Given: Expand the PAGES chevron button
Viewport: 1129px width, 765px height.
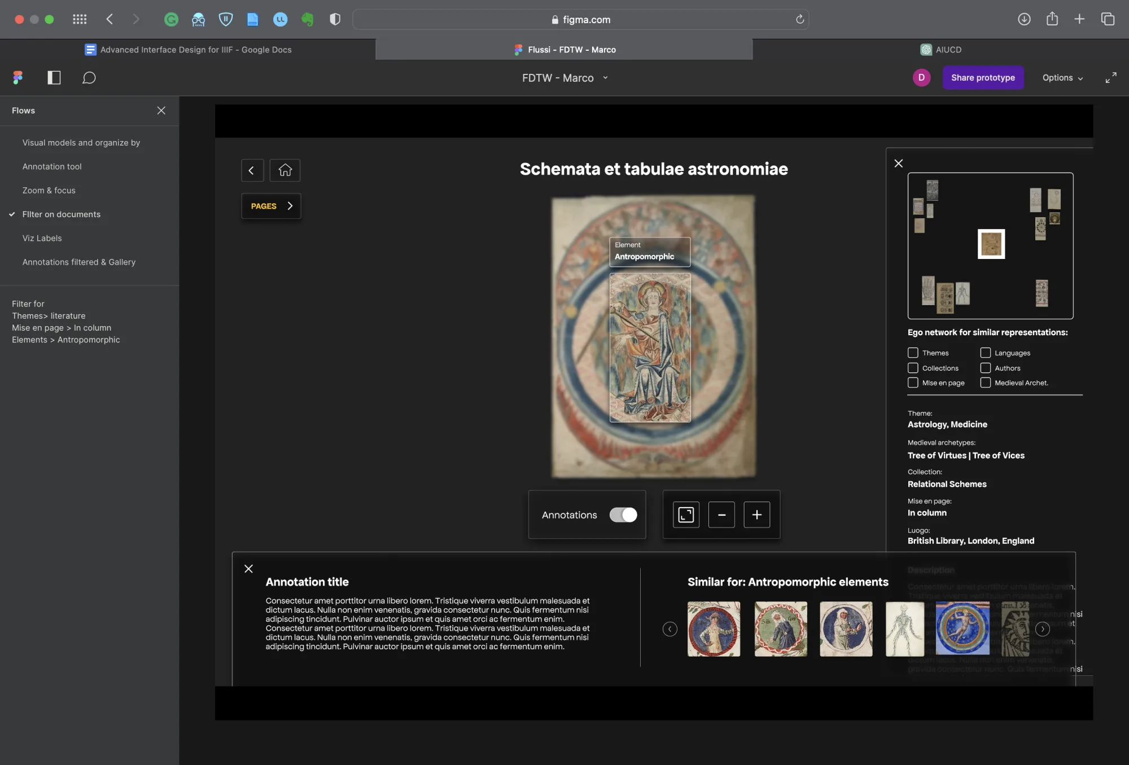Looking at the screenshot, I should point(271,206).
